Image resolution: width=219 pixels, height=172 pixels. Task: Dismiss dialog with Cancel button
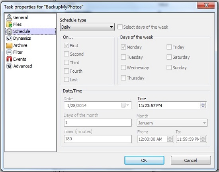(191, 160)
